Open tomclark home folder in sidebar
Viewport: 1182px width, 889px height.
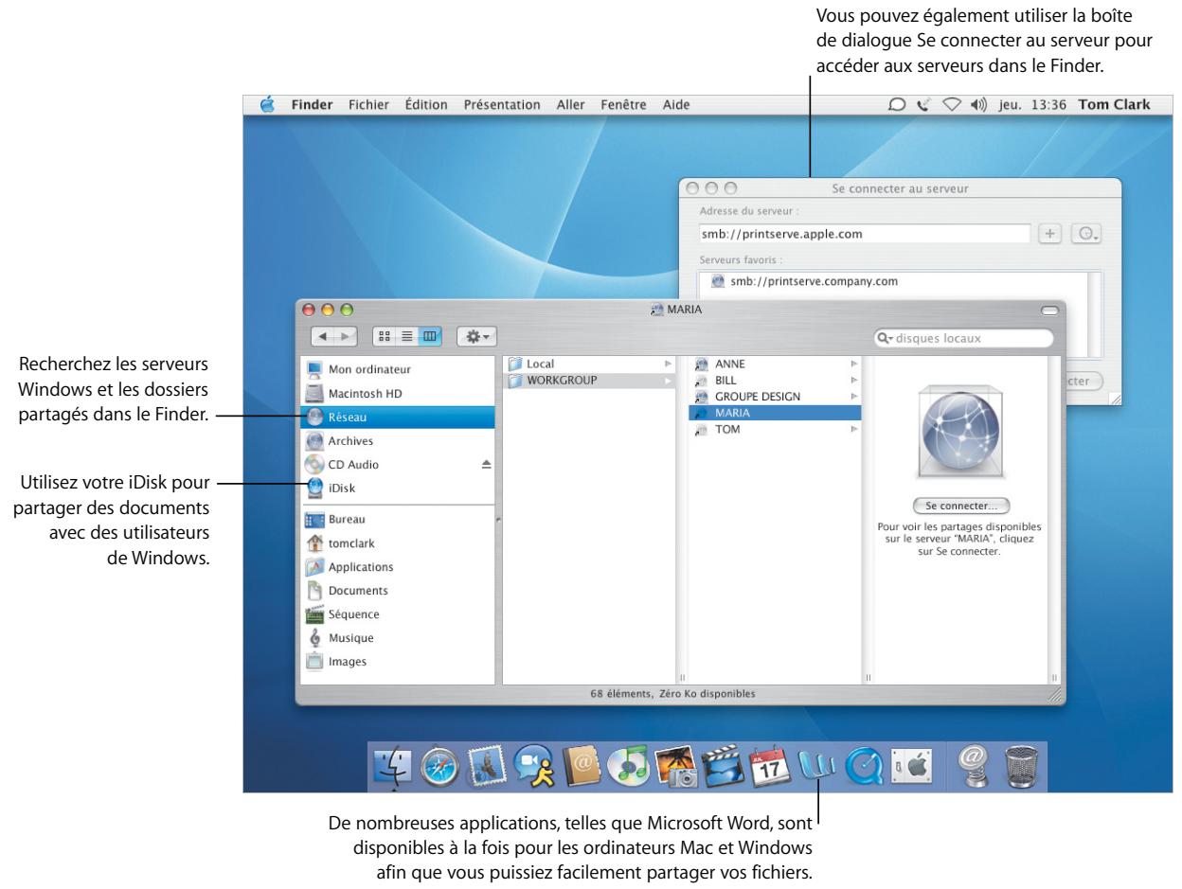click(398, 543)
